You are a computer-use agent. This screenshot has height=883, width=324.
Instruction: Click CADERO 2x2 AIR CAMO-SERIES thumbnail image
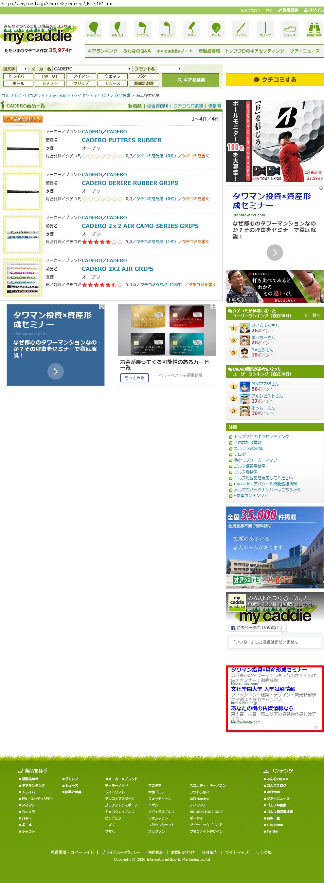coord(23,235)
